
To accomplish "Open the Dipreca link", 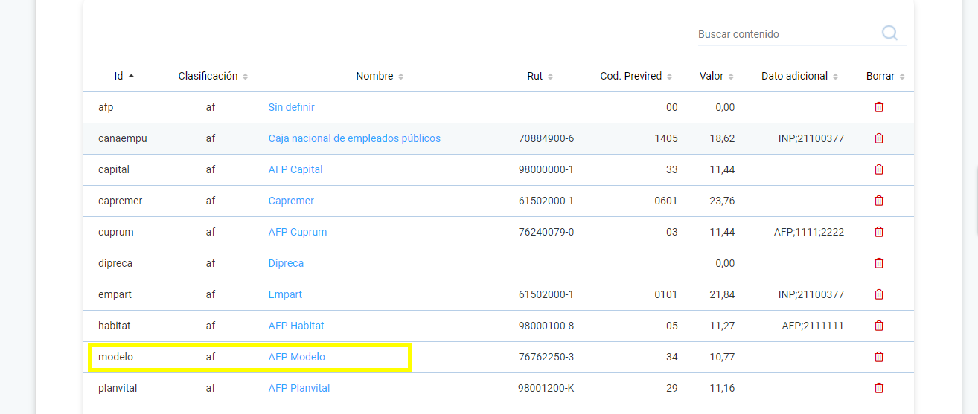I will (286, 263).
